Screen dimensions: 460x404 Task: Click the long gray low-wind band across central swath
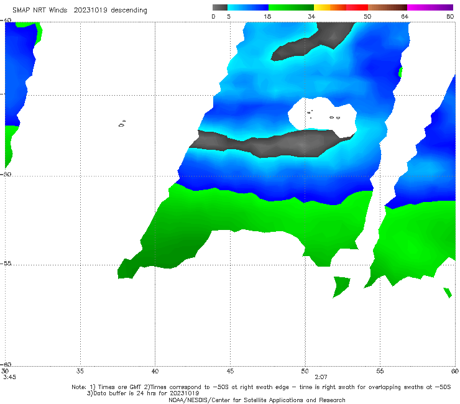272,144
